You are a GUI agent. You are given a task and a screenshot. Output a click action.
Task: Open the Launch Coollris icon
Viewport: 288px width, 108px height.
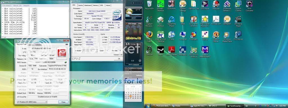[x=238, y=6]
